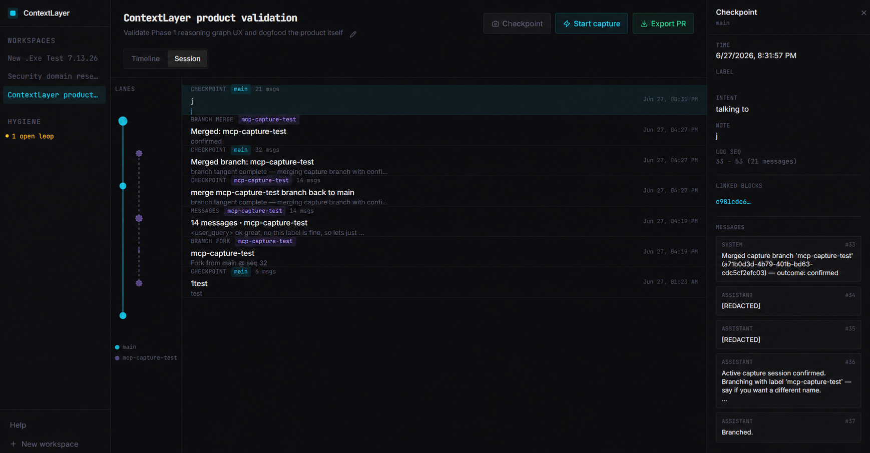Switch to the Session tab

coord(187,59)
